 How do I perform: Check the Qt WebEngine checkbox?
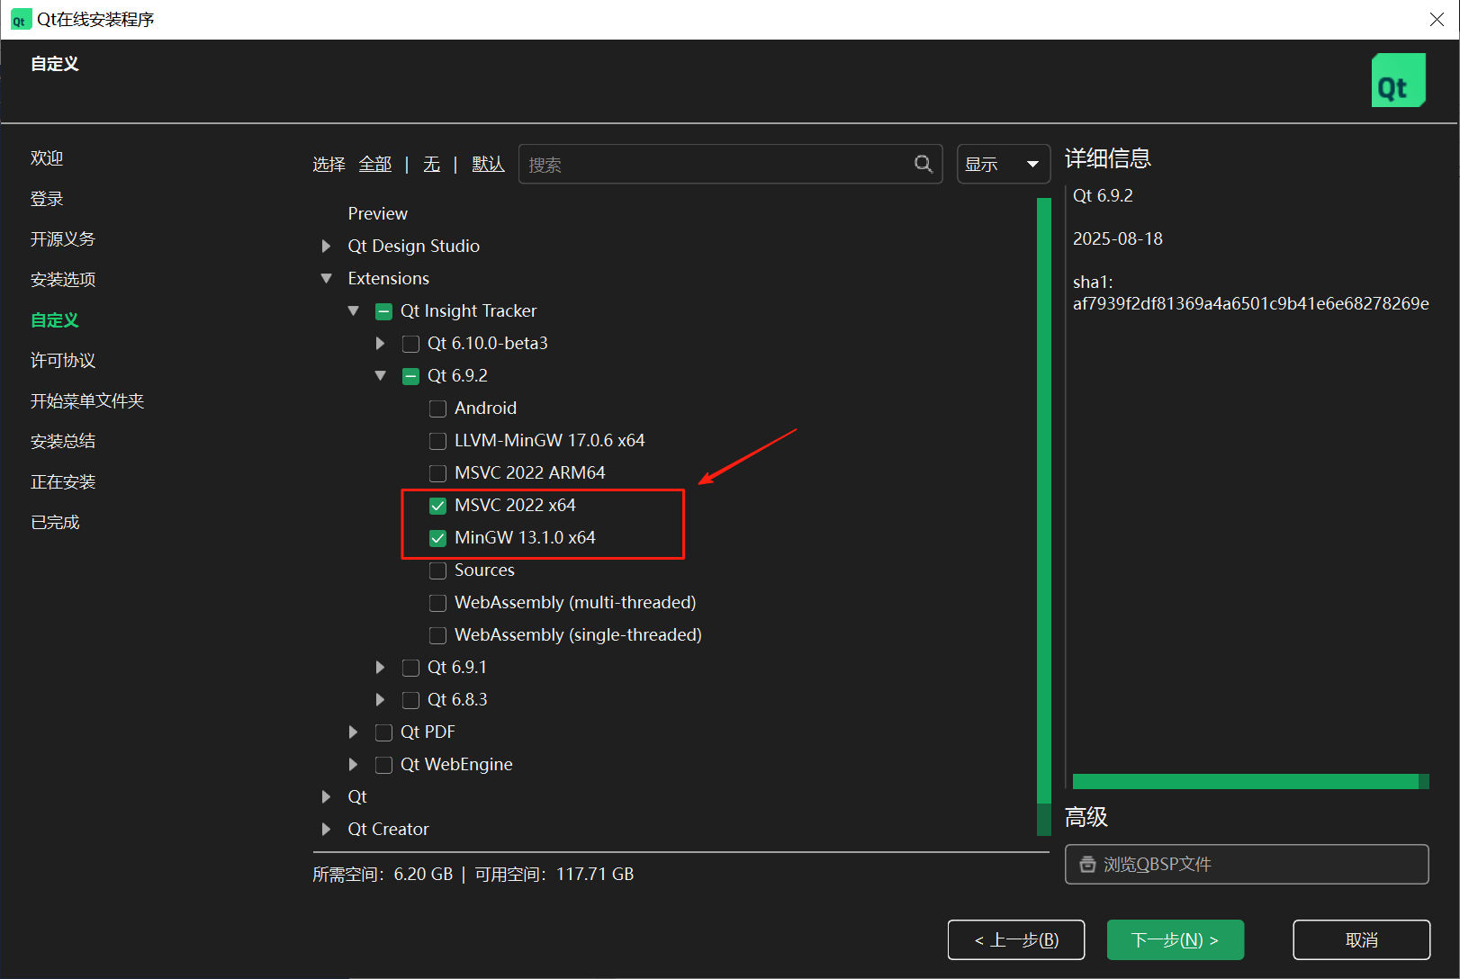(x=383, y=765)
